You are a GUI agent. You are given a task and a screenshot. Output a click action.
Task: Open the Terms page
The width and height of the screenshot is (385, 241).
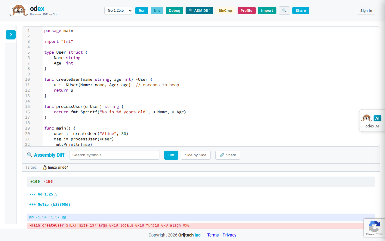click(213, 235)
